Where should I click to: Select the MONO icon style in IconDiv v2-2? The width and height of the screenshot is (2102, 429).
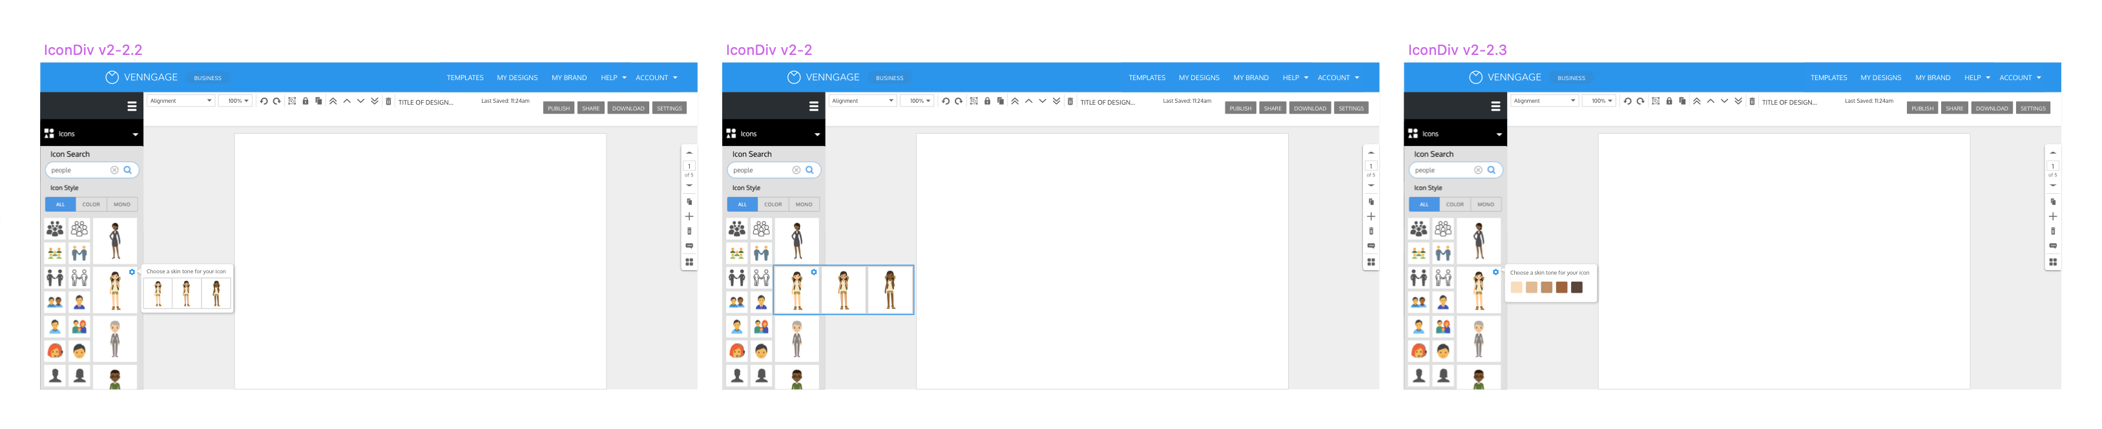(x=805, y=204)
